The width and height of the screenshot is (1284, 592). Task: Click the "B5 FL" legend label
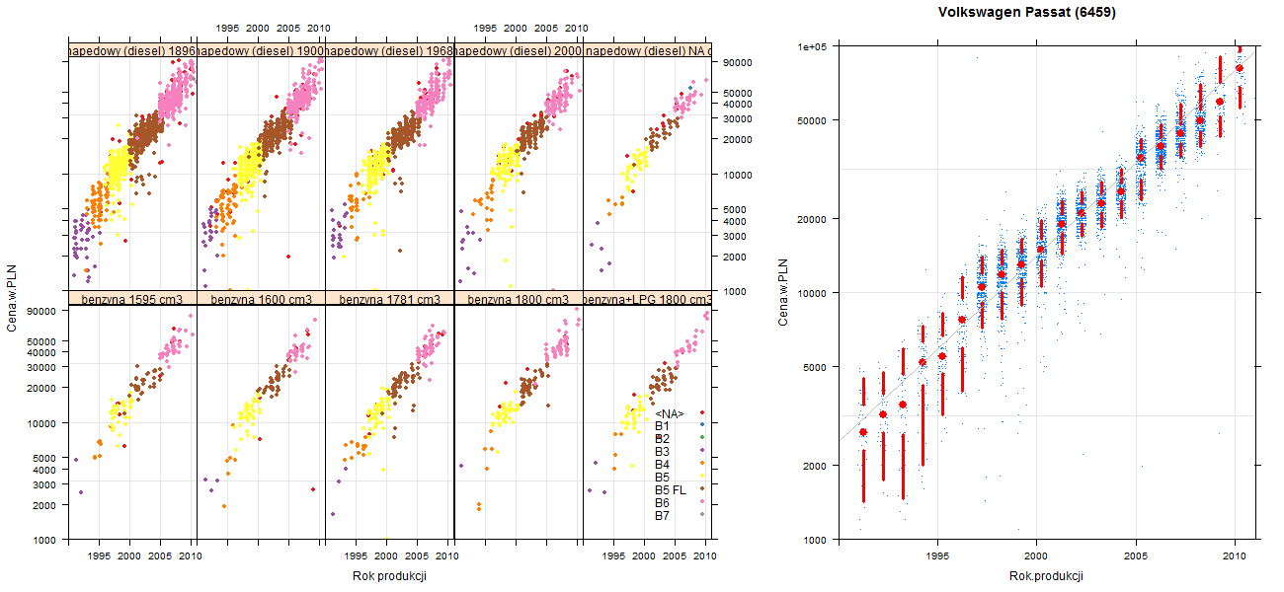[670, 489]
